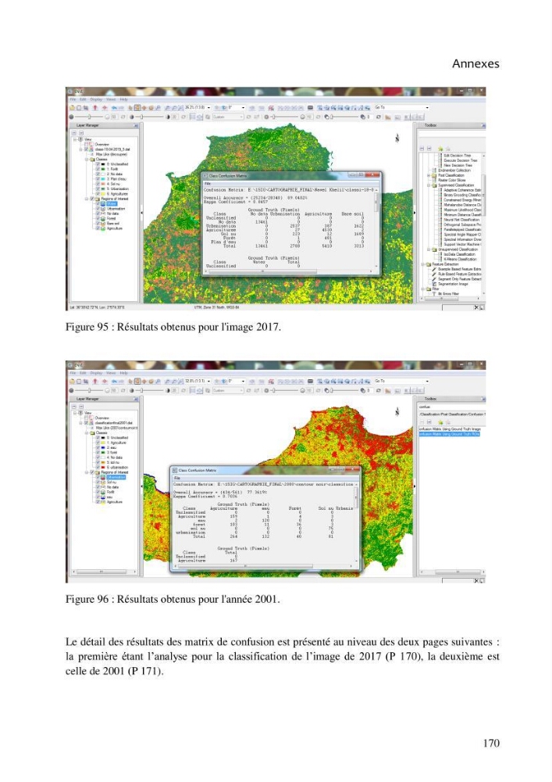
Task: Open Display menu in Figure 95 ENVI window
Action: (96, 99)
